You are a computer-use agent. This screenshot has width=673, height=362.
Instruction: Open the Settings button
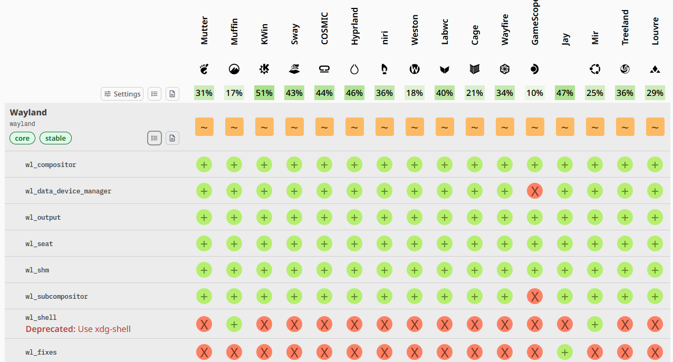pos(122,94)
